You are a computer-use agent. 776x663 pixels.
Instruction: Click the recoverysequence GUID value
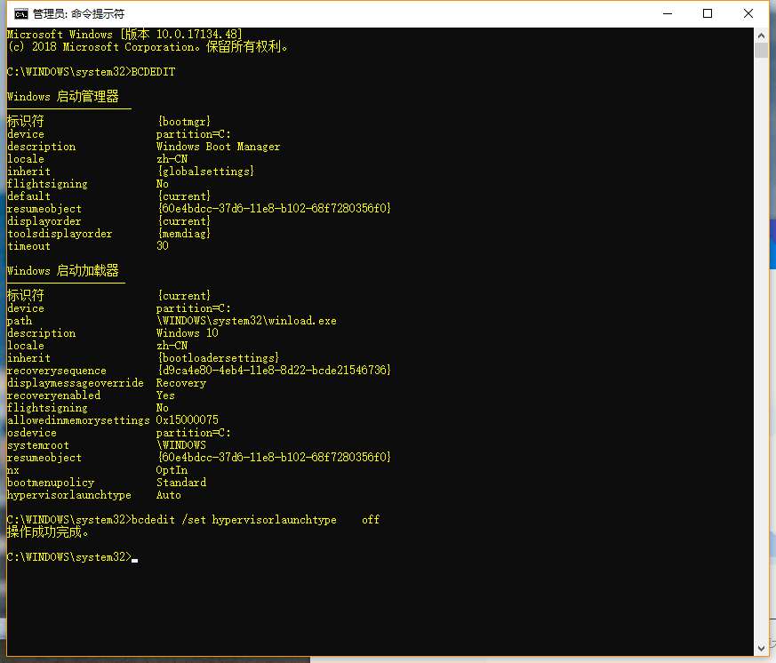tap(274, 371)
